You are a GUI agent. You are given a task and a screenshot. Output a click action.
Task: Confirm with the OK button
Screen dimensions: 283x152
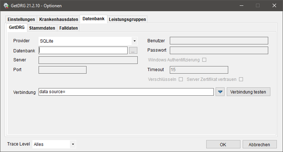pos(223,144)
